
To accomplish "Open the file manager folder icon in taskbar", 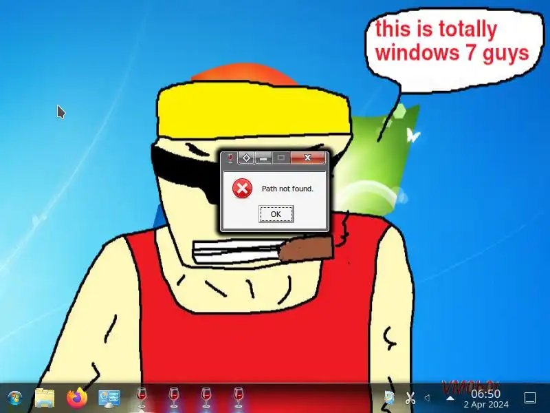I will pos(45,399).
